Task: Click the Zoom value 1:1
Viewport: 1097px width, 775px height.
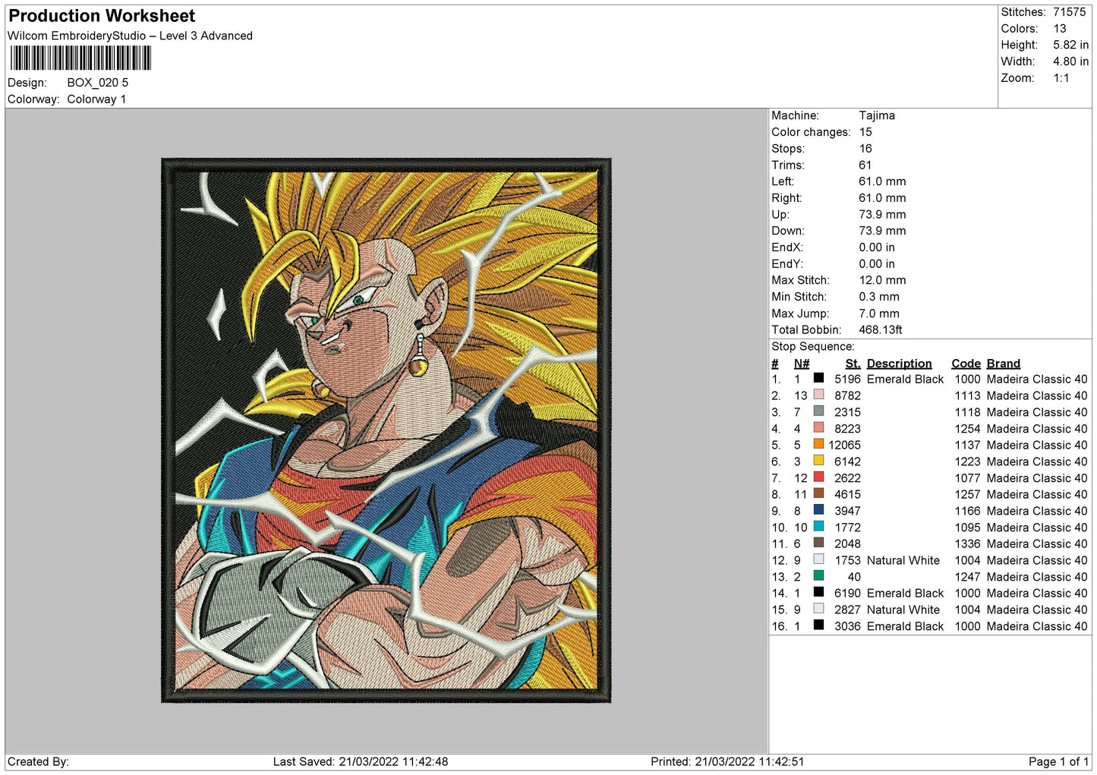Action: 1061,78
